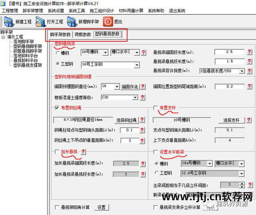Click the 退出系统 menu item
The image size is (256, 215).
pos(177,11)
